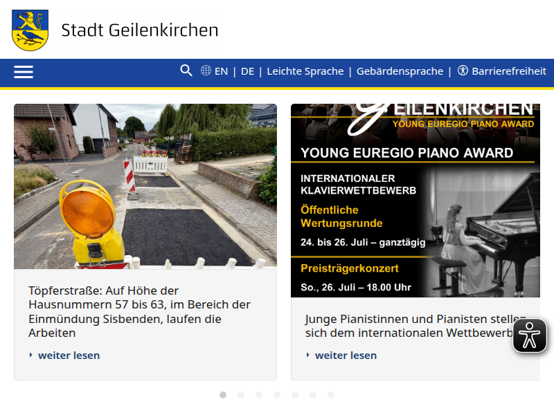Switch language to EN
This screenshot has width=554, height=415.
click(x=221, y=71)
